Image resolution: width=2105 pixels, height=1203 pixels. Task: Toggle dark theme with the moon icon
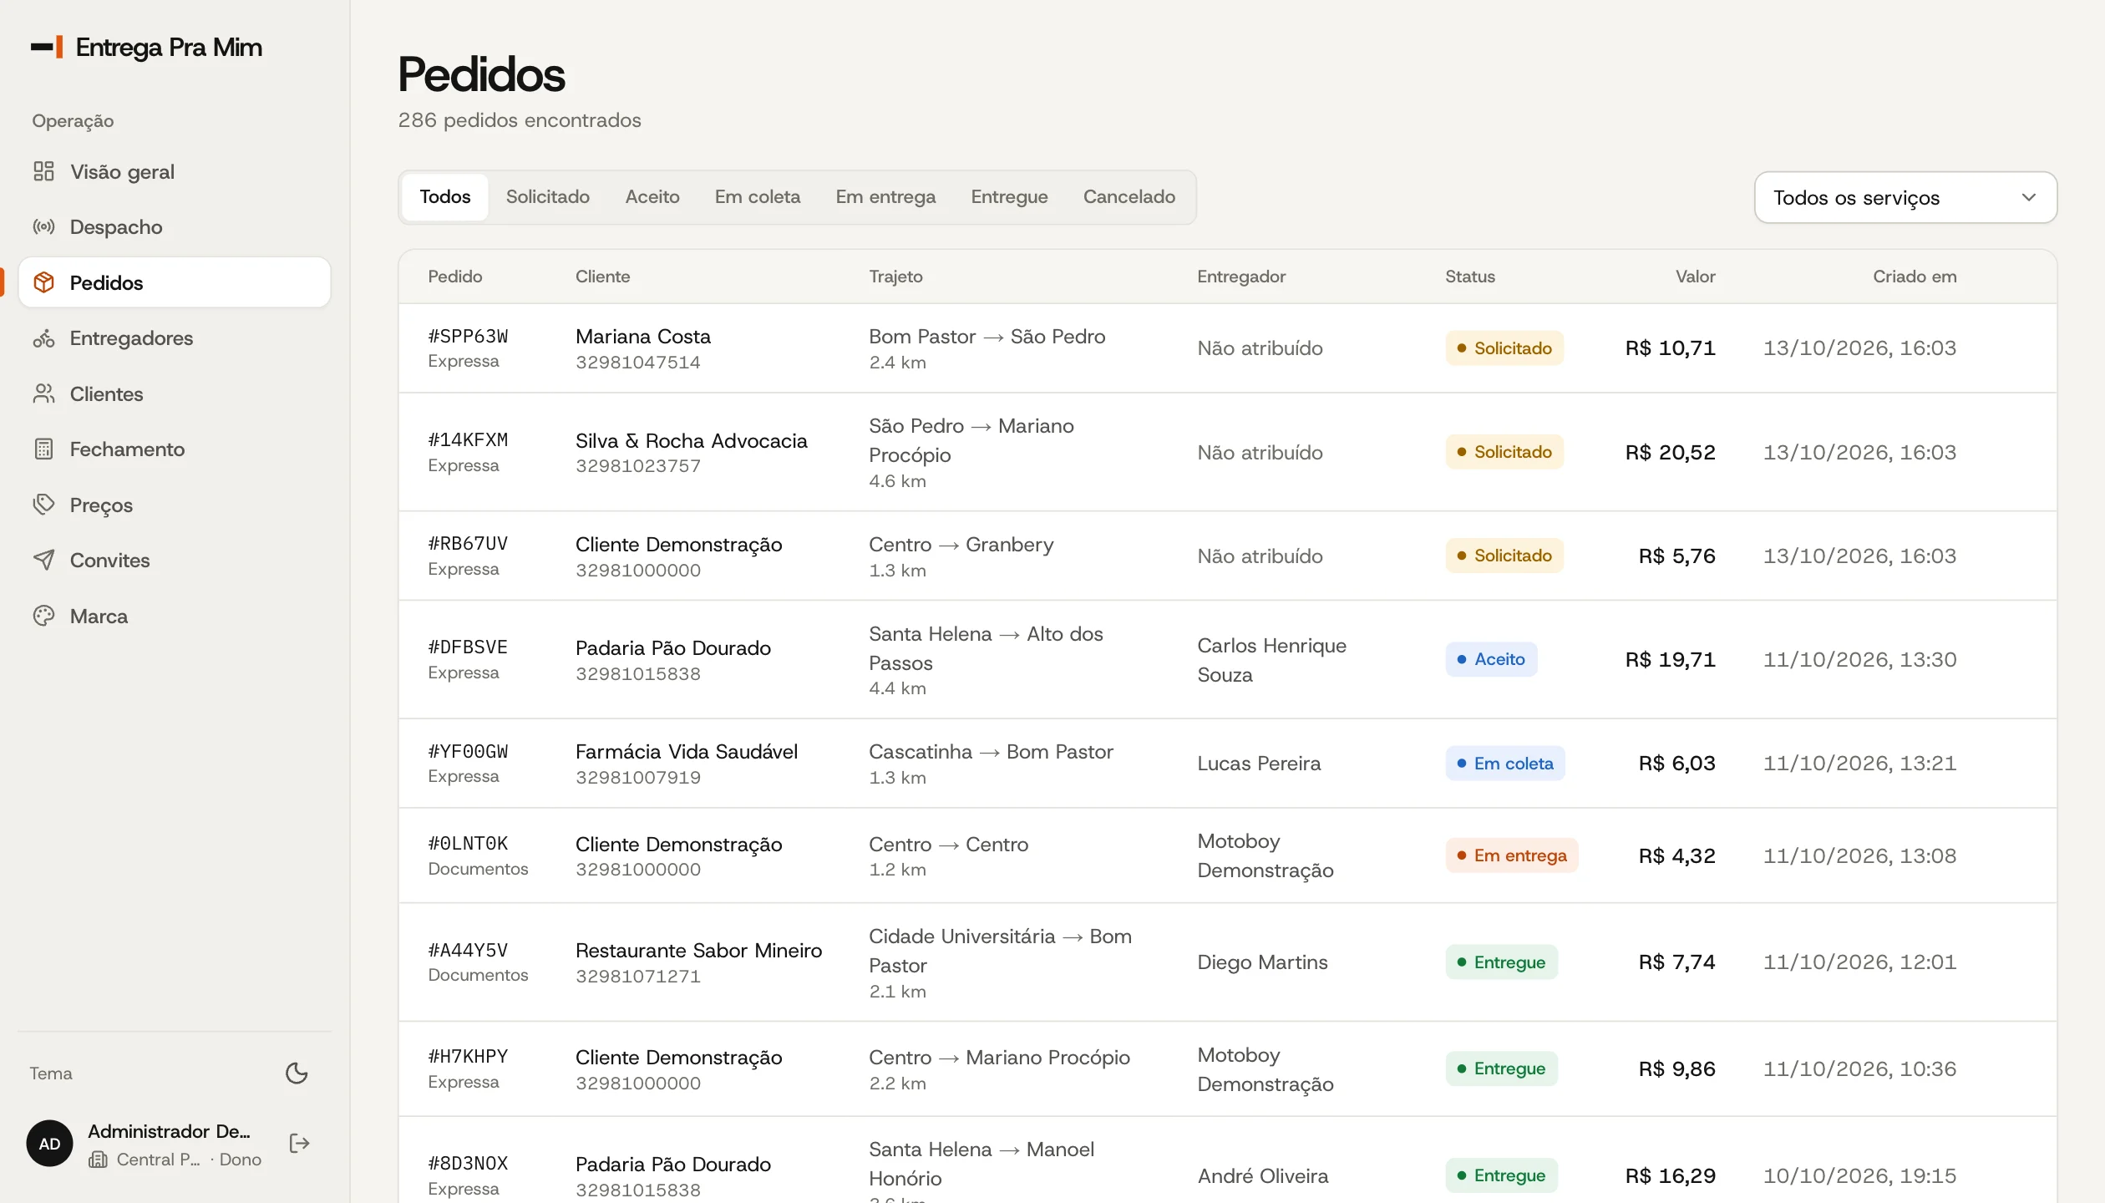[297, 1073]
